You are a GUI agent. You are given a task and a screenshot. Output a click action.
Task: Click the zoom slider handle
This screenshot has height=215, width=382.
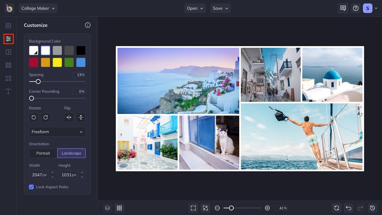click(x=231, y=208)
